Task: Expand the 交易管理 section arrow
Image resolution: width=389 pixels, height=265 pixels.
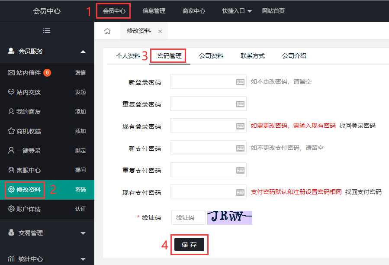Action: (x=83, y=233)
